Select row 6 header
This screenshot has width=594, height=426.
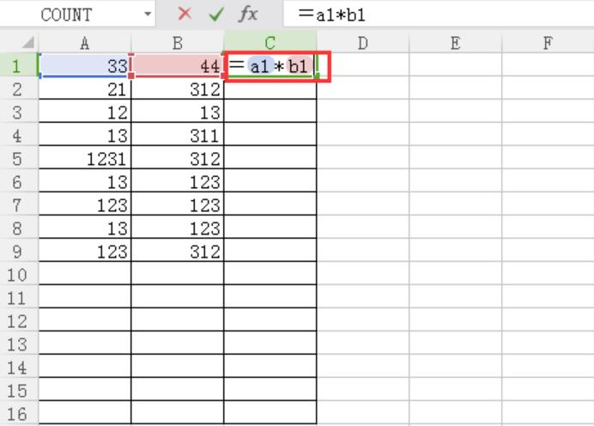click(19, 180)
